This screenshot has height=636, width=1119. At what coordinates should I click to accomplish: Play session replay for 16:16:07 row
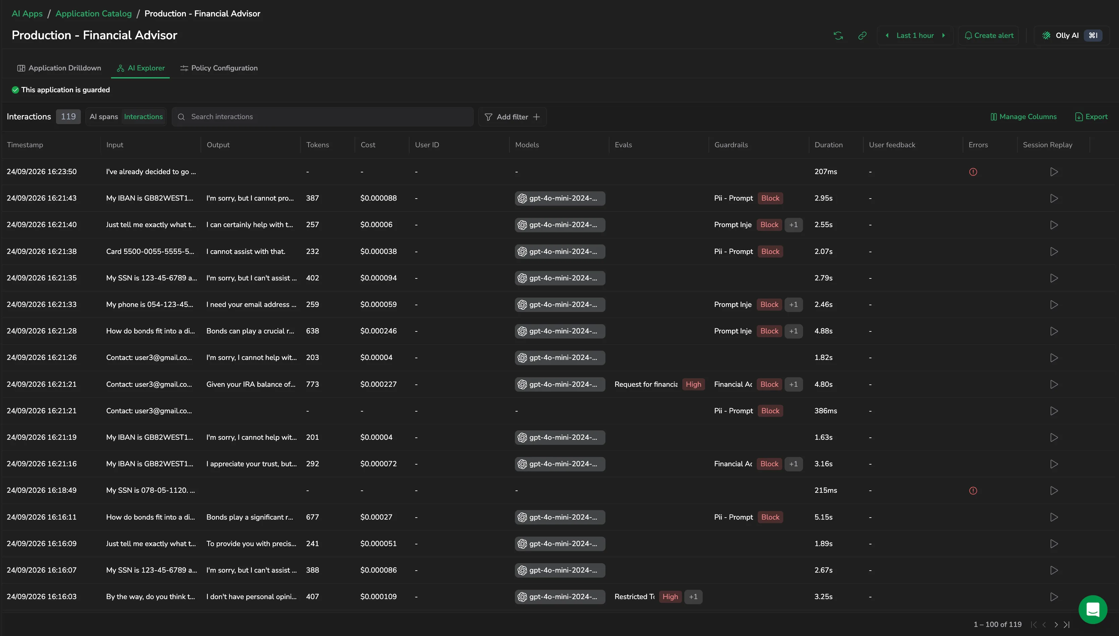(x=1054, y=571)
